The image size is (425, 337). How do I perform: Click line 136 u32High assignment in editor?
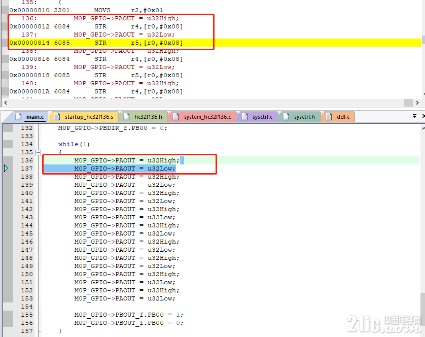[x=127, y=160]
